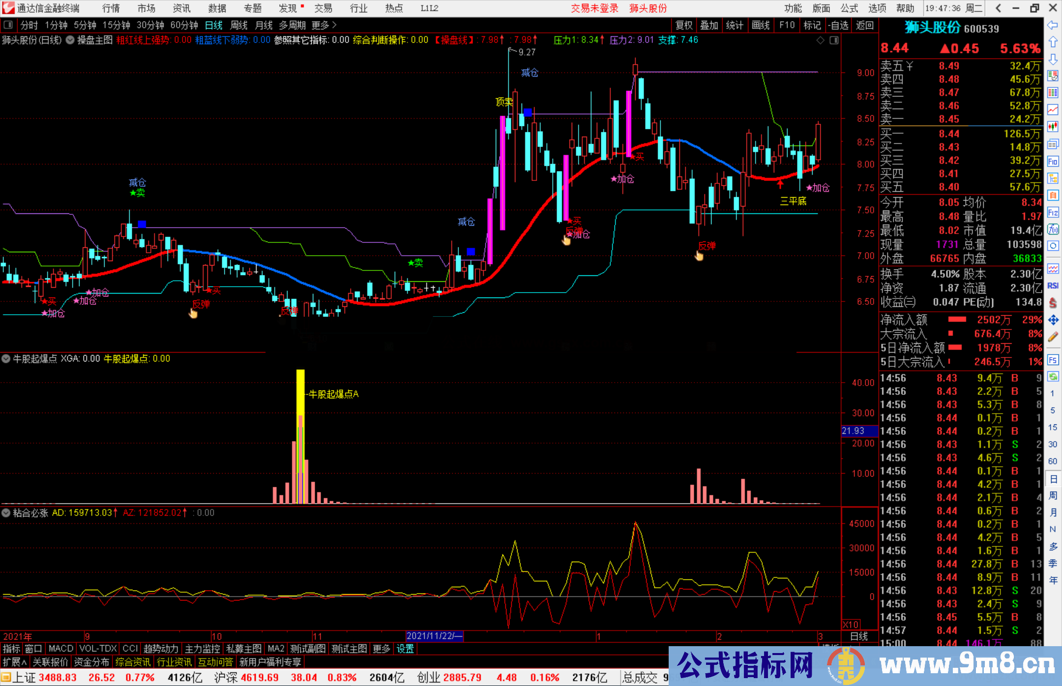Click the f(x) formula icon in sidebar
The height and width of the screenshot is (686, 1062).
(x=1053, y=229)
